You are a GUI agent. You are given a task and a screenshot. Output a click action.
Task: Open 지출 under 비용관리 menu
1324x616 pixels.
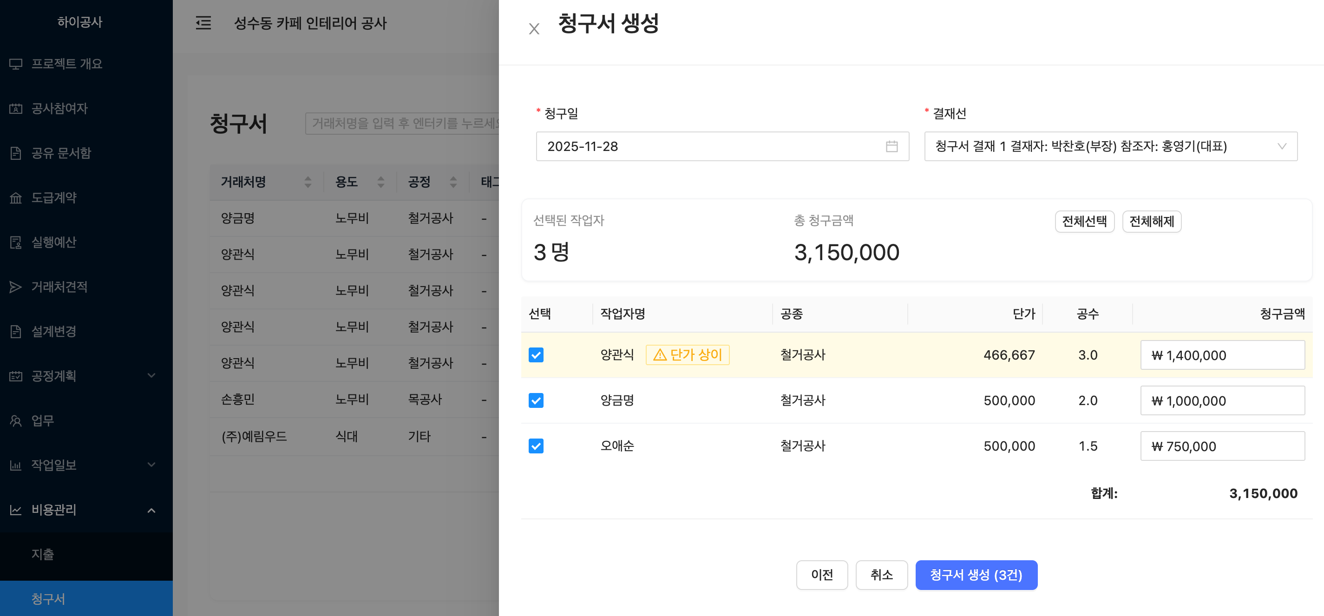pyautogui.click(x=43, y=554)
